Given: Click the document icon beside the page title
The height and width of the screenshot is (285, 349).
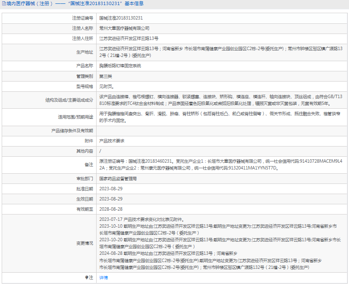Looking at the screenshot, I should pyautogui.click(x=4, y=3).
